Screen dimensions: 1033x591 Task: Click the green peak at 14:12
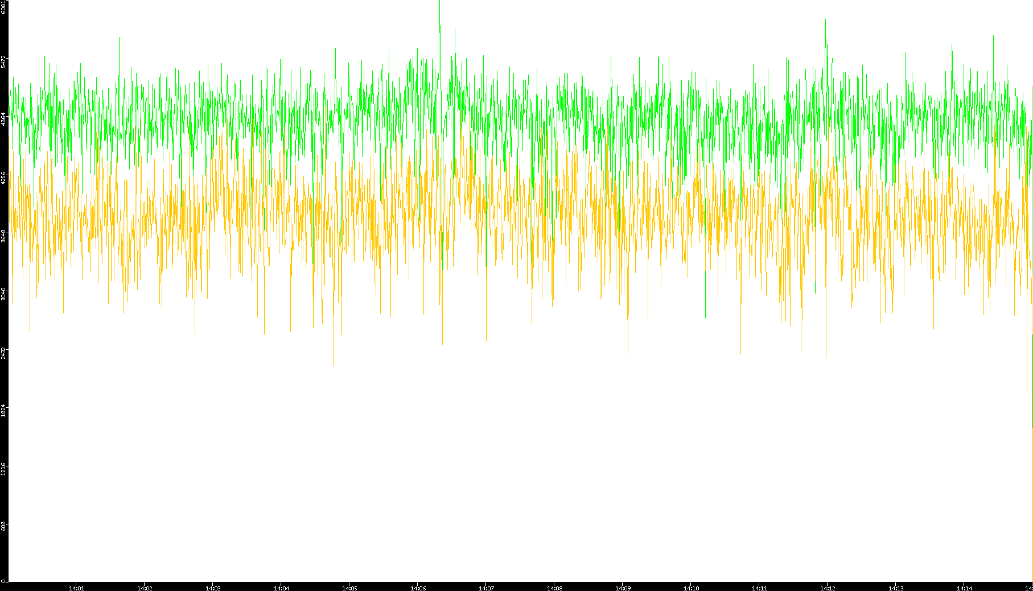pyautogui.click(x=825, y=22)
